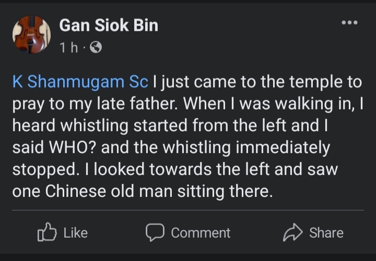The image size is (376, 261).
Task: Open Gan Siok Bin's profile name
Action: click(x=109, y=25)
